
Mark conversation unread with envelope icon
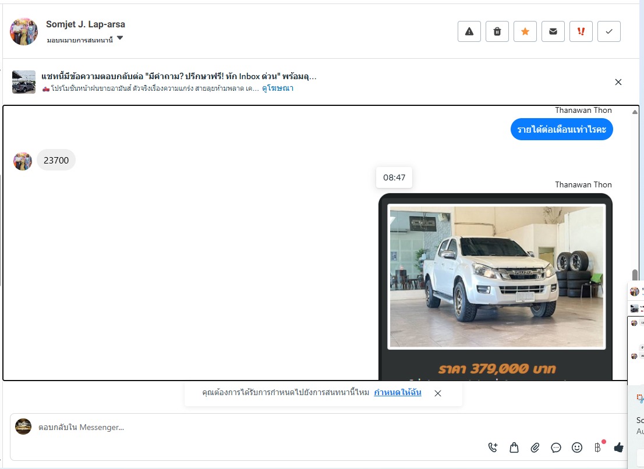tap(553, 31)
